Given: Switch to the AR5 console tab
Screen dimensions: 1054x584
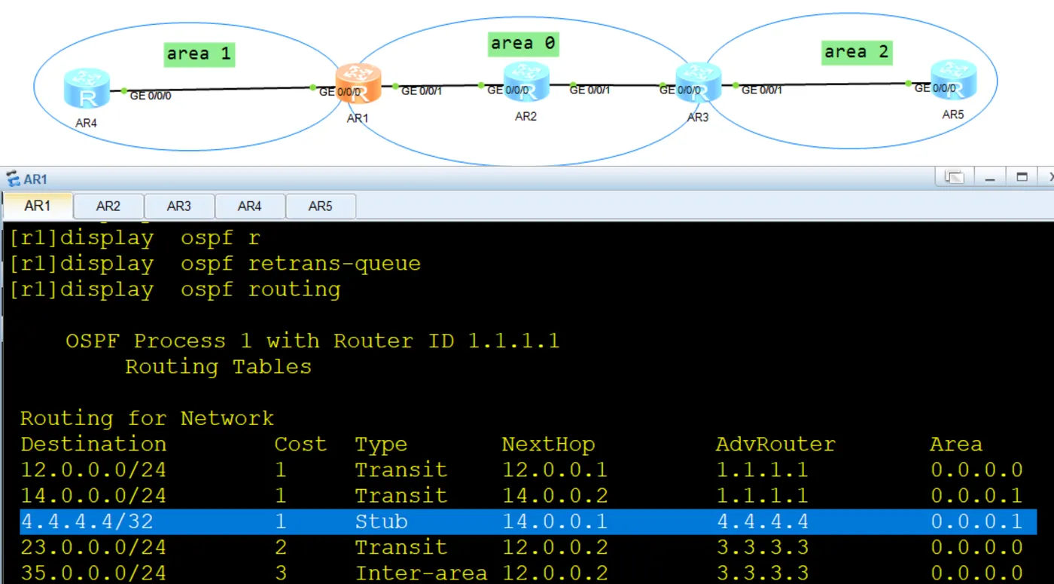Looking at the screenshot, I should 320,206.
